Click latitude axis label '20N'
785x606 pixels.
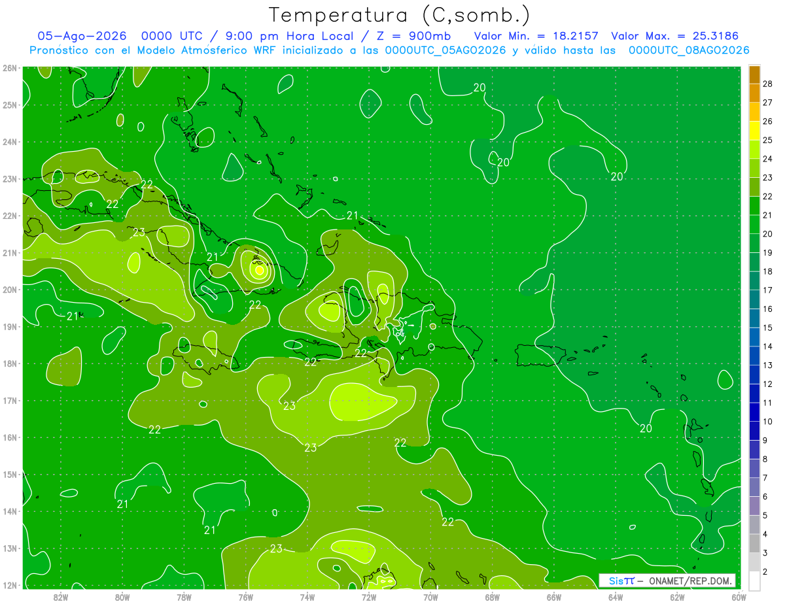point(10,290)
